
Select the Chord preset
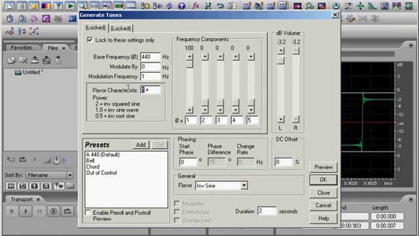[92, 167]
